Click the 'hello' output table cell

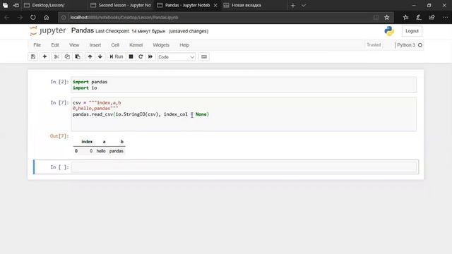101,151
